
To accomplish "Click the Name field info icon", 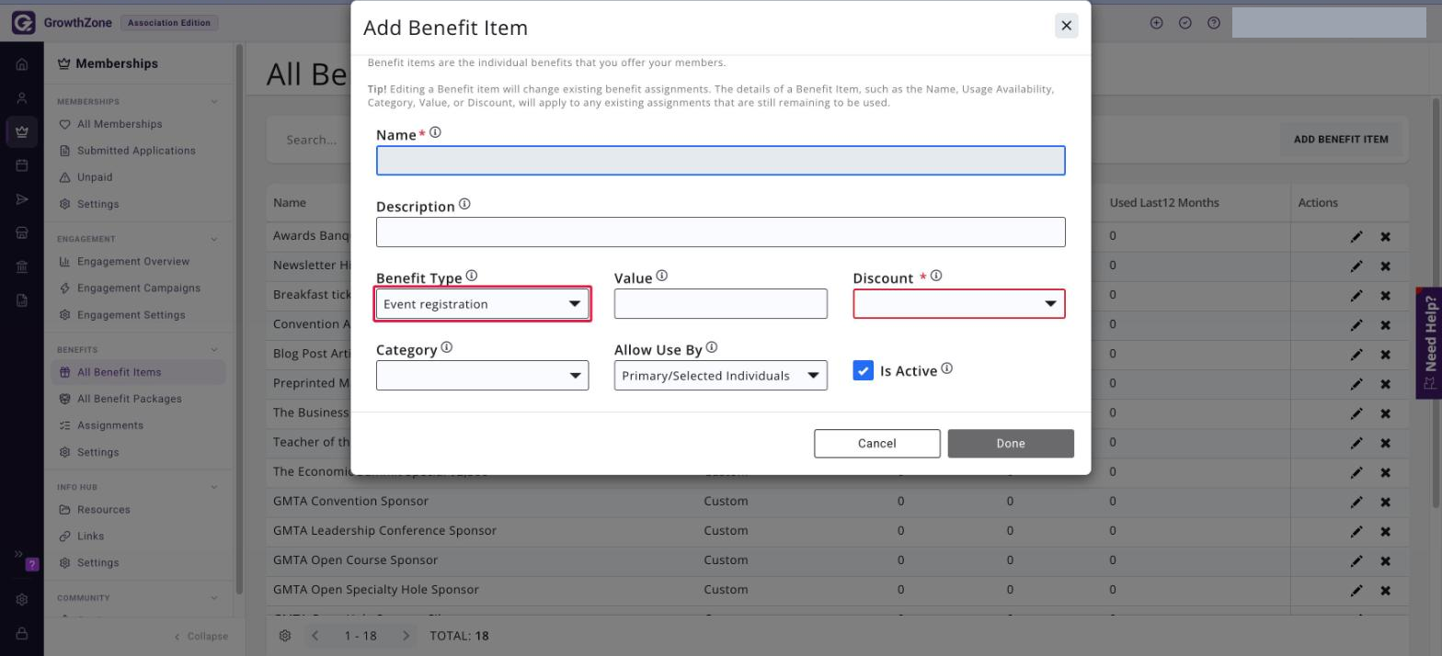I will coord(435,132).
